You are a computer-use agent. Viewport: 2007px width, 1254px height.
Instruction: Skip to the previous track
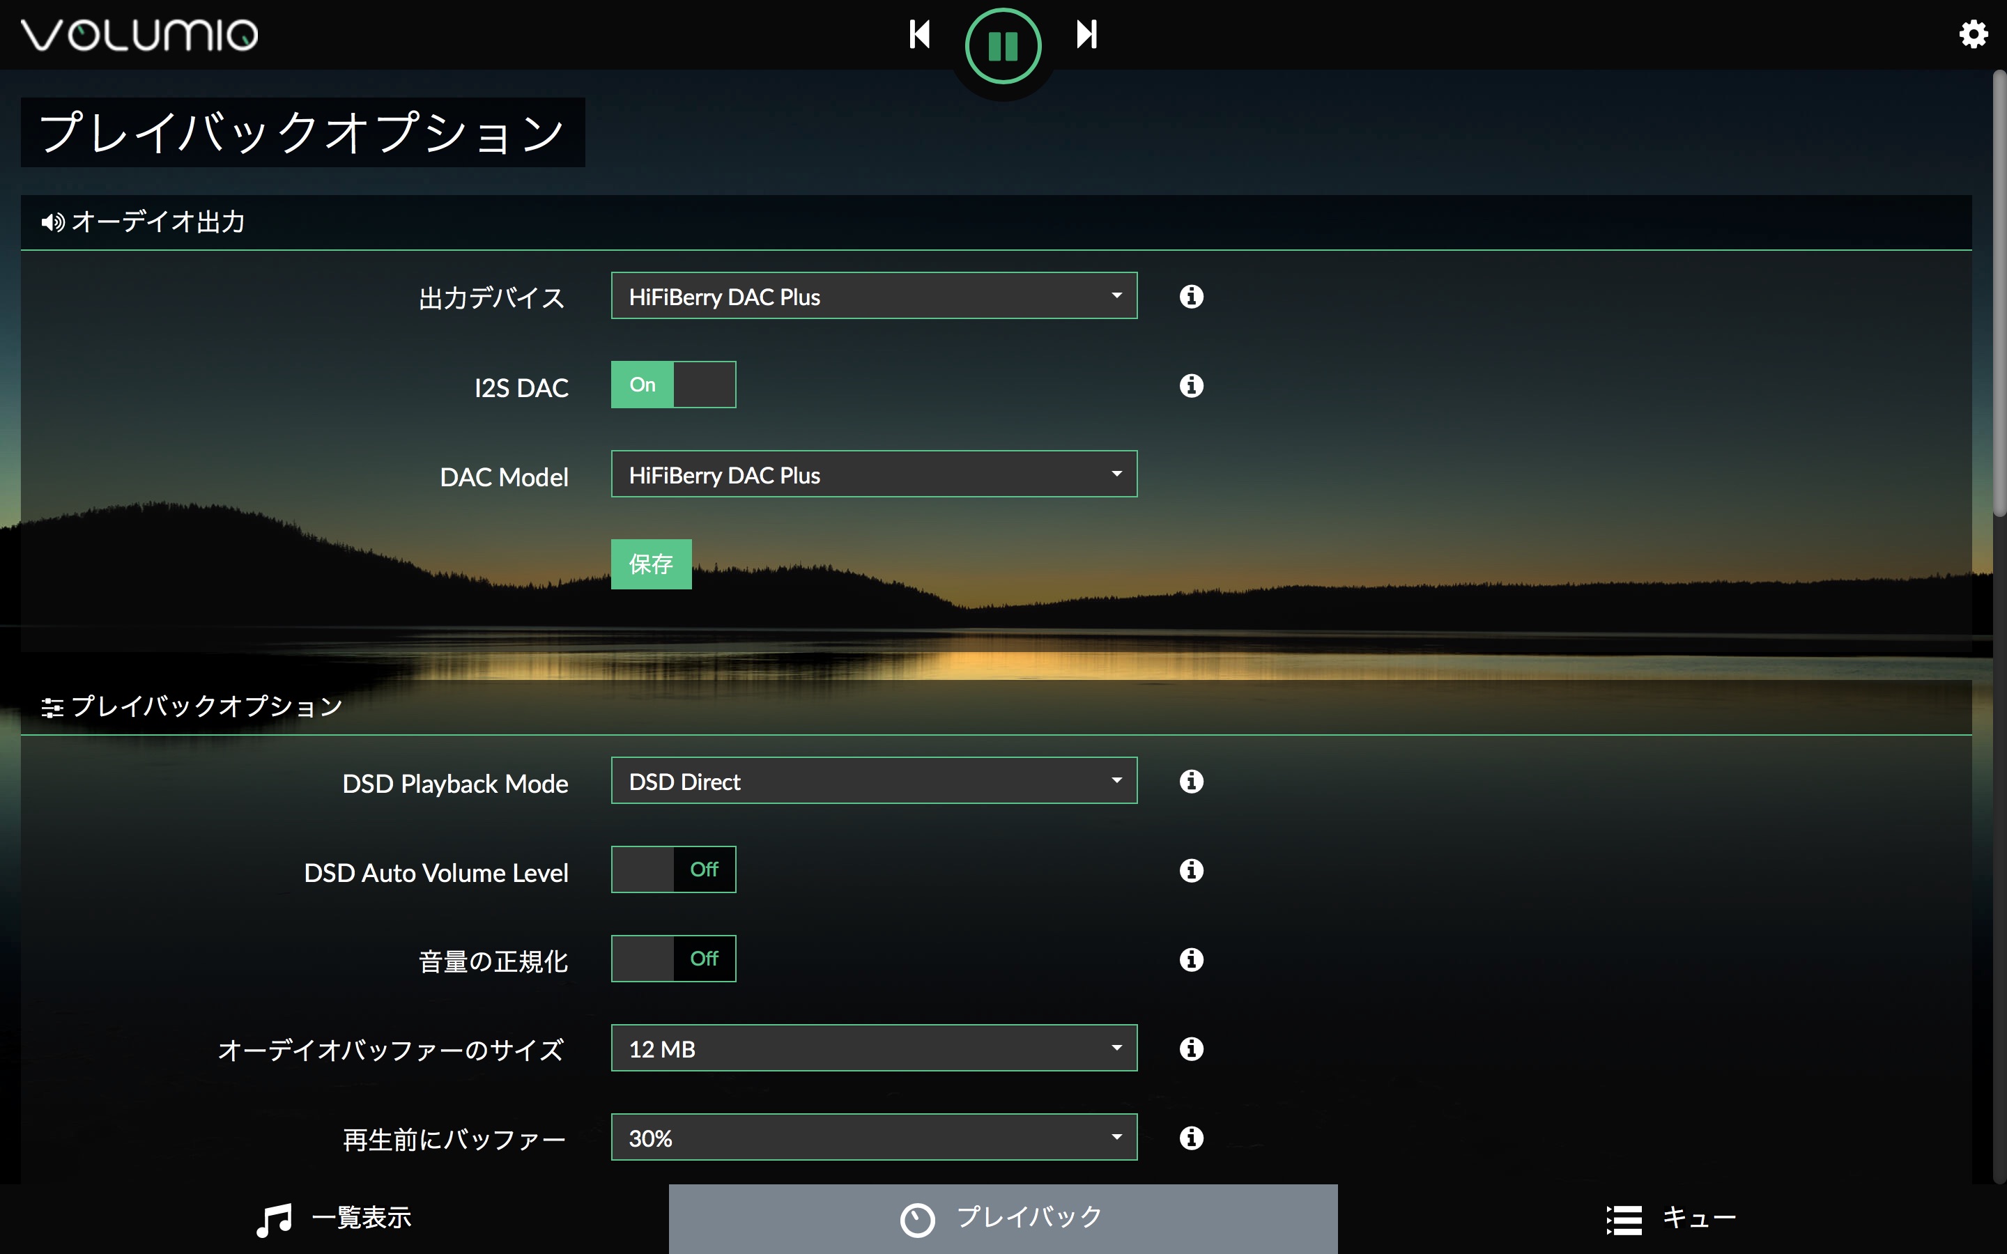tap(919, 34)
